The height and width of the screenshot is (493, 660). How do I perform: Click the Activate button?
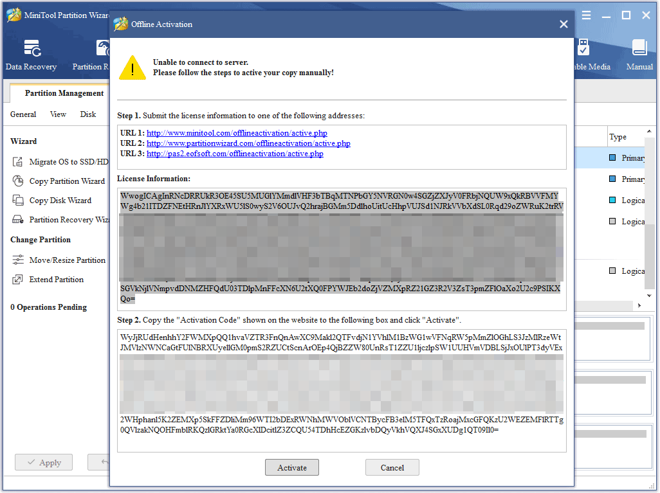[x=292, y=467]
